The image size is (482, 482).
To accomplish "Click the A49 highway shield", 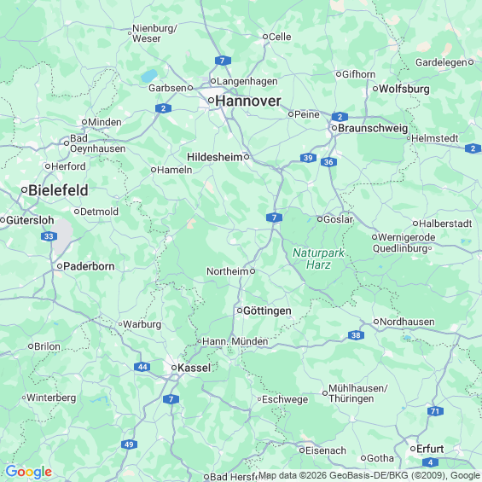I will (129, 444).
